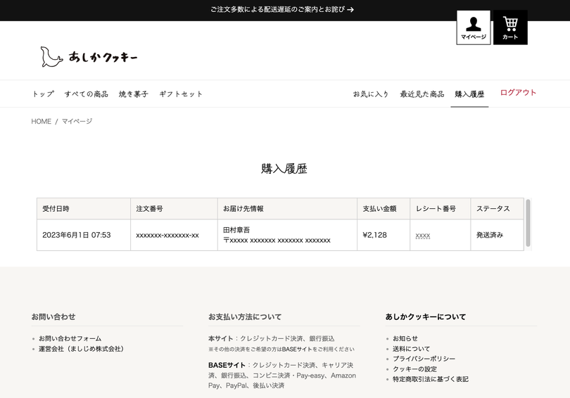Open すべての商品 menu
This screenshot has width=570, height=398.
click(86, 94)
